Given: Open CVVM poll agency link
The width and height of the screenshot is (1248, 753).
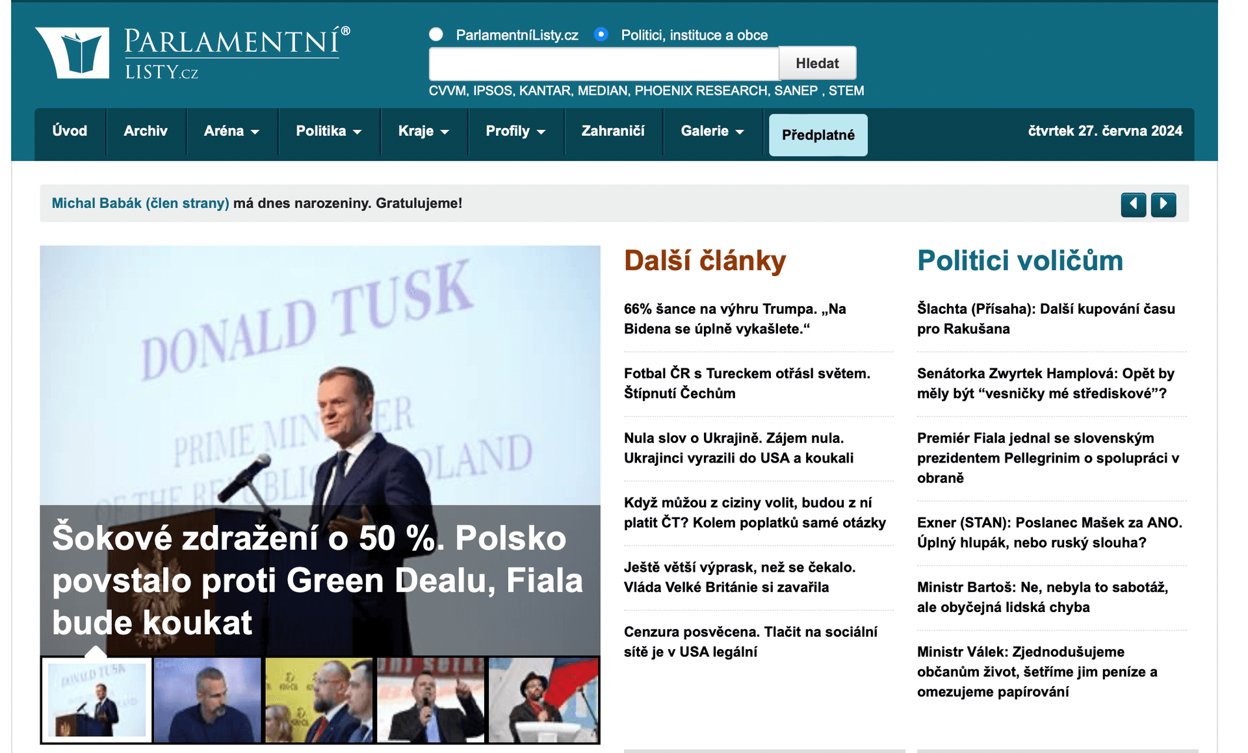Looking at the screenshot, I should click(x=447, y=91).
